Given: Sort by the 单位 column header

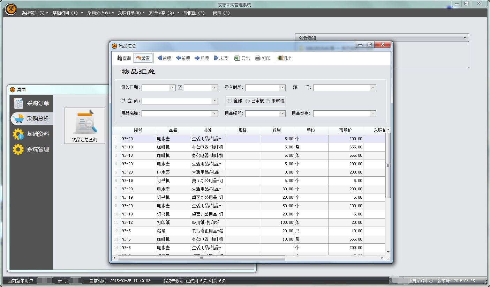Looking at the screenshot, I should click(311, 130).
